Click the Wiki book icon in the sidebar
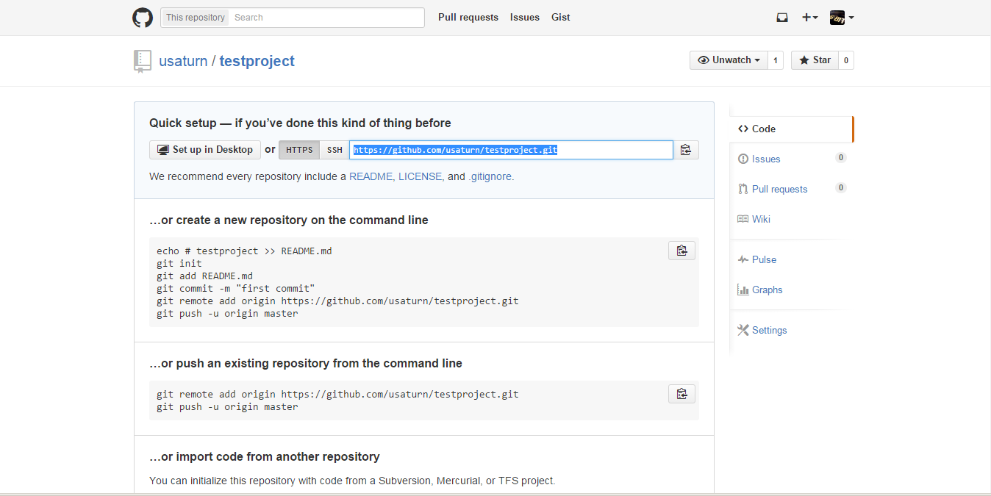 [743, 219]
